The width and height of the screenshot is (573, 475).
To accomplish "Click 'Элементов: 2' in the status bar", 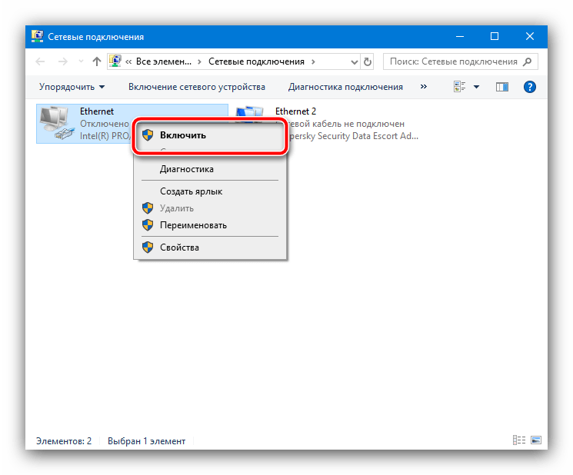I will point(64,441).
